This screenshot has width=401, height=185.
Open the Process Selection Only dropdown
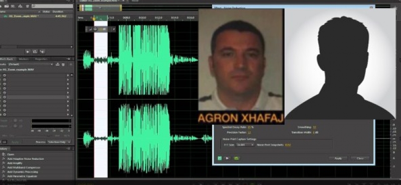pos(59,142)
